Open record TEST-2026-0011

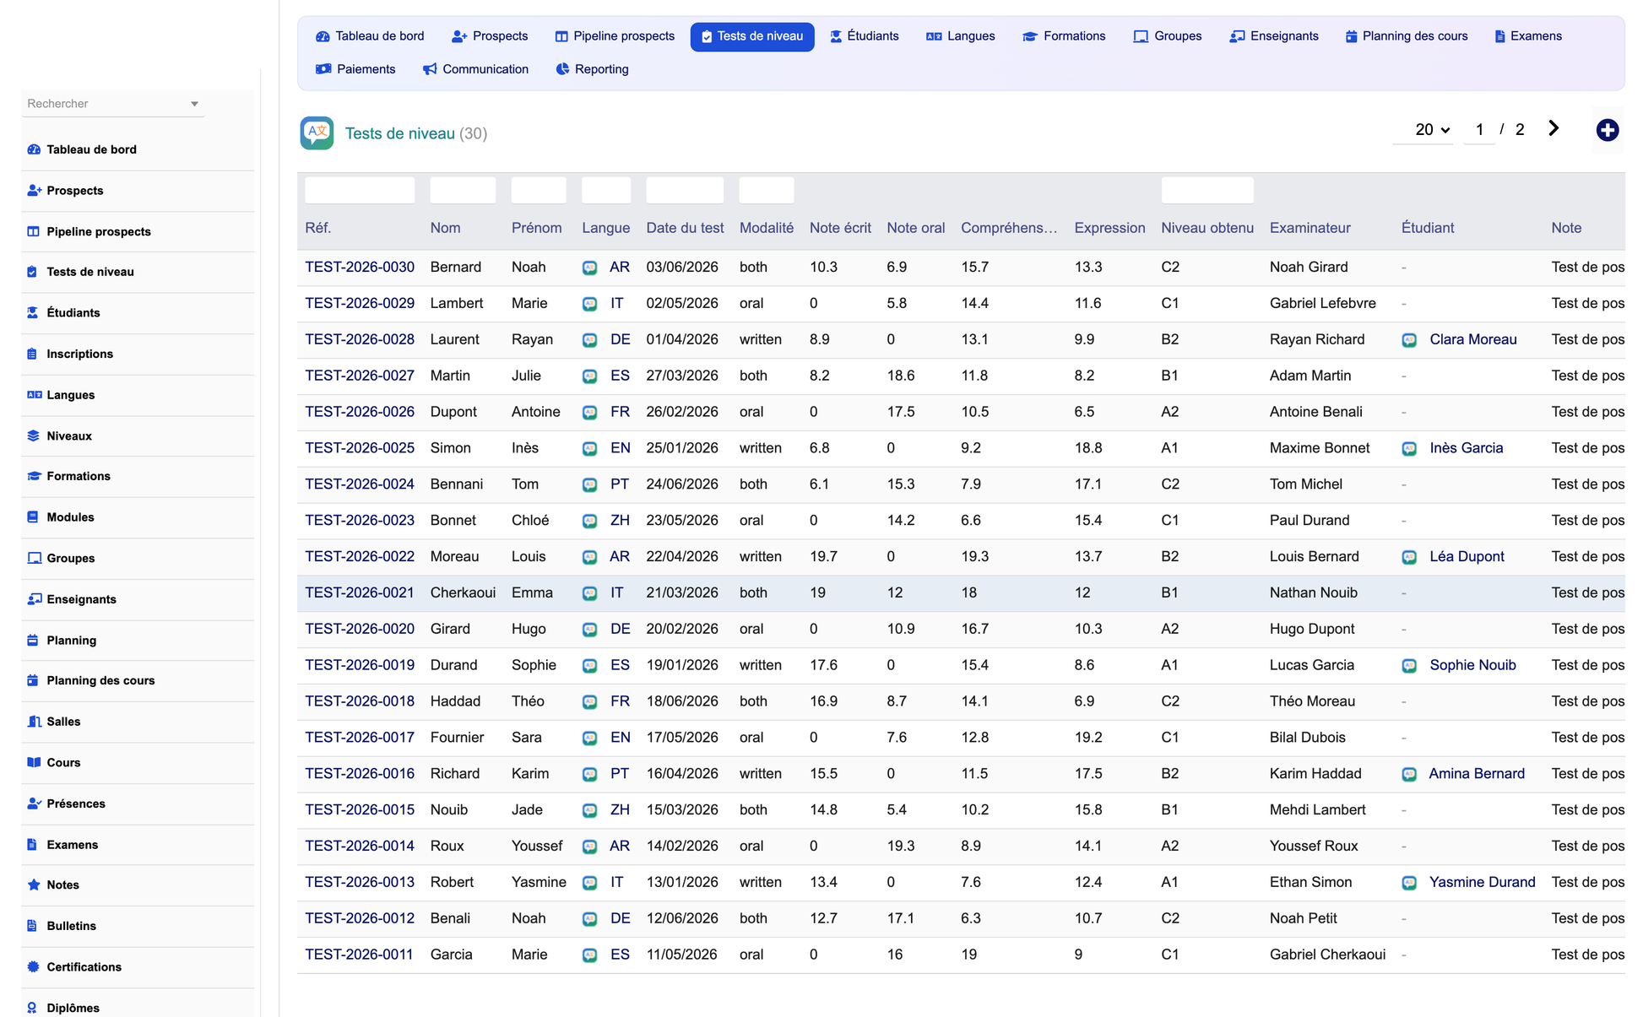coord(359,955)
